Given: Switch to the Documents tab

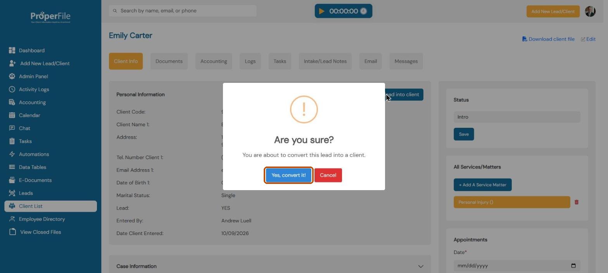Looking at the screenshot, I should 169,61.
